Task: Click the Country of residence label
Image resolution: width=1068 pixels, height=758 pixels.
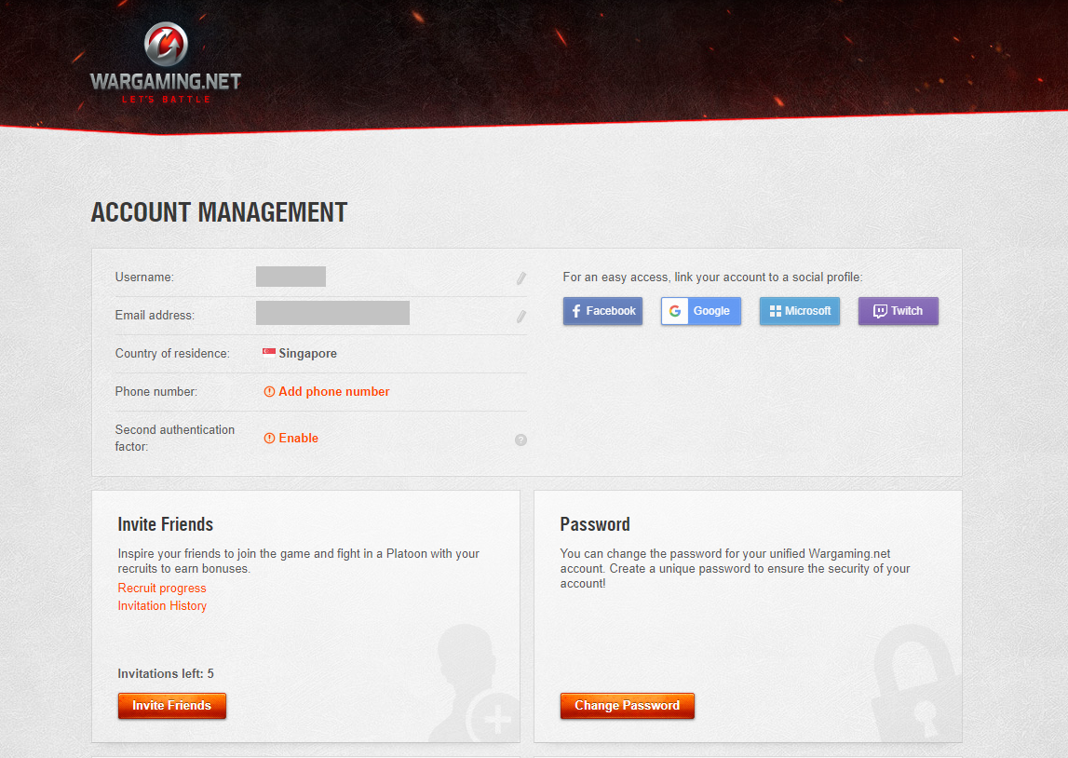Action: 172,354
